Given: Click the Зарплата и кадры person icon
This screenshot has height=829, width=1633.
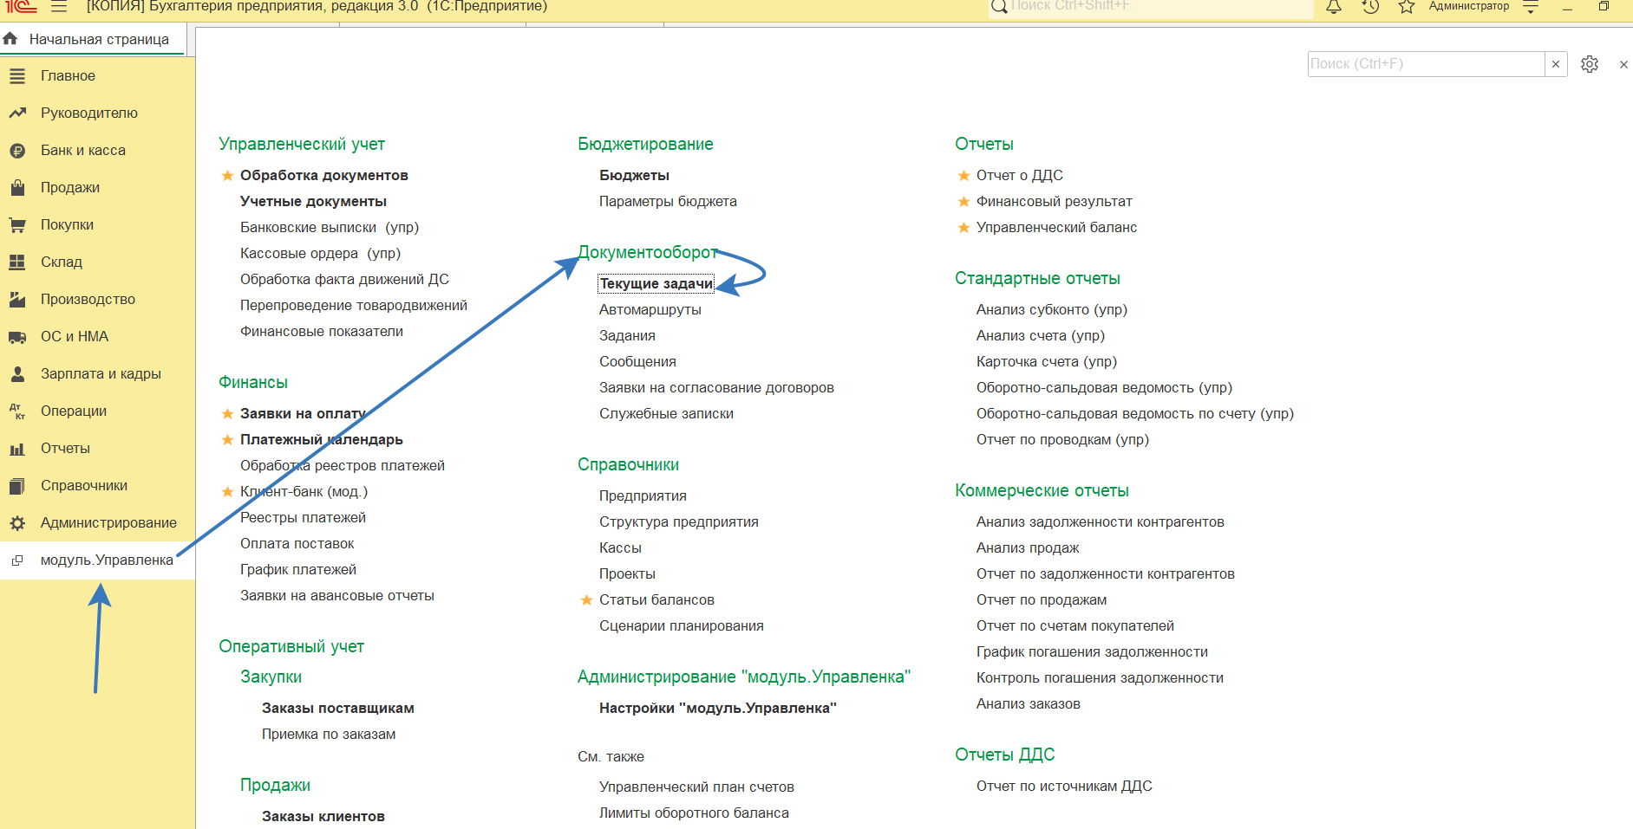Looking at the screenshot, I should 17,374.
